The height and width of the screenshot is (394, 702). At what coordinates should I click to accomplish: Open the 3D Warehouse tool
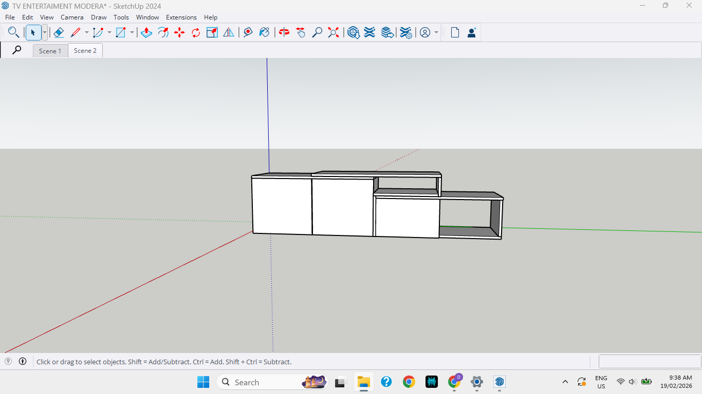[353, 33]
